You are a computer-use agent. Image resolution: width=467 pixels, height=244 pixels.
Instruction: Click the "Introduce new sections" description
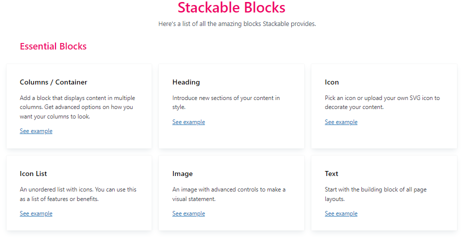226,102
